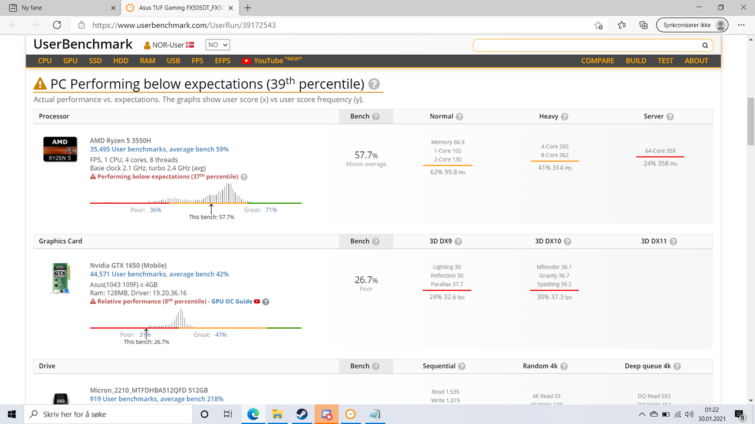The width and height of the screenshot is (755, 424).
Task: Open the SSD menu item
Action: tap(95, 61)
